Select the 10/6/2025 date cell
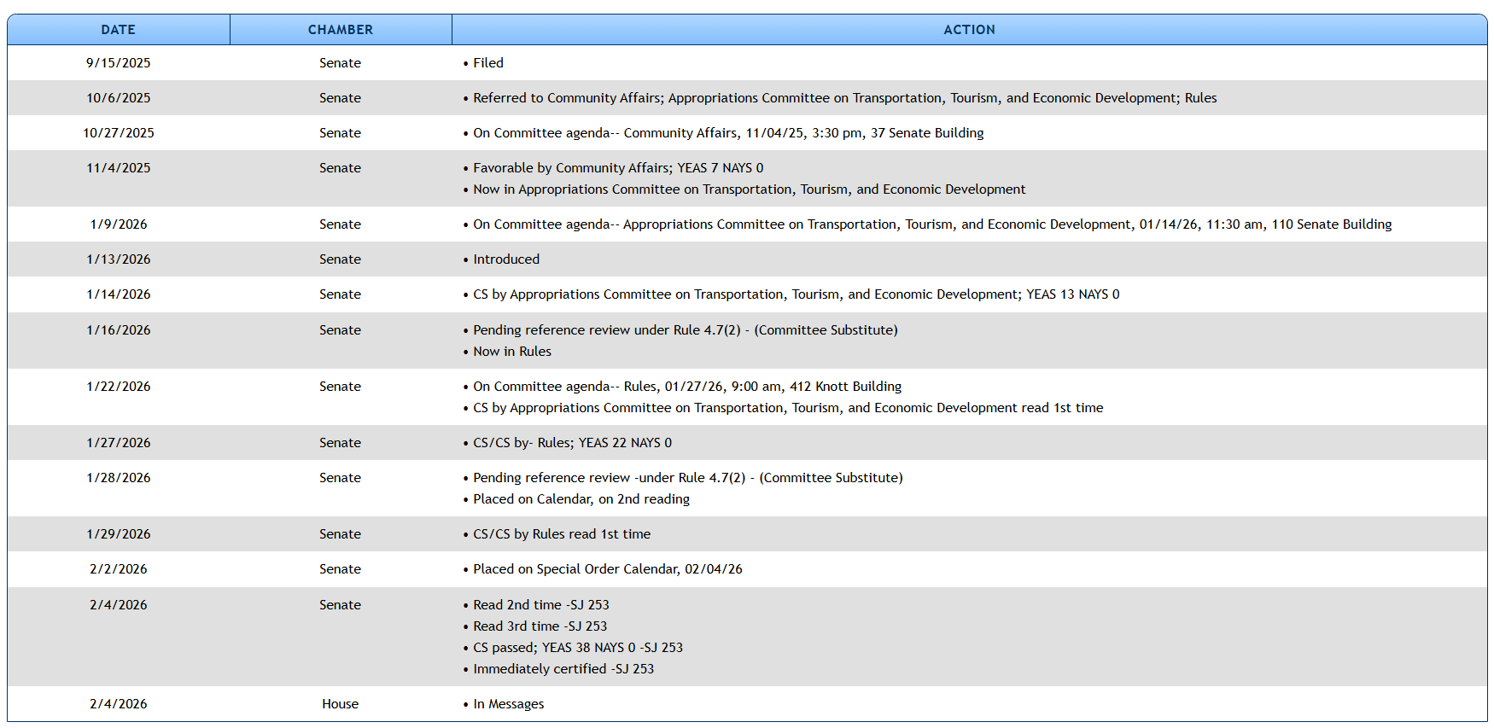This screenshot has height=728, width=1494. [x=118, y=98]
